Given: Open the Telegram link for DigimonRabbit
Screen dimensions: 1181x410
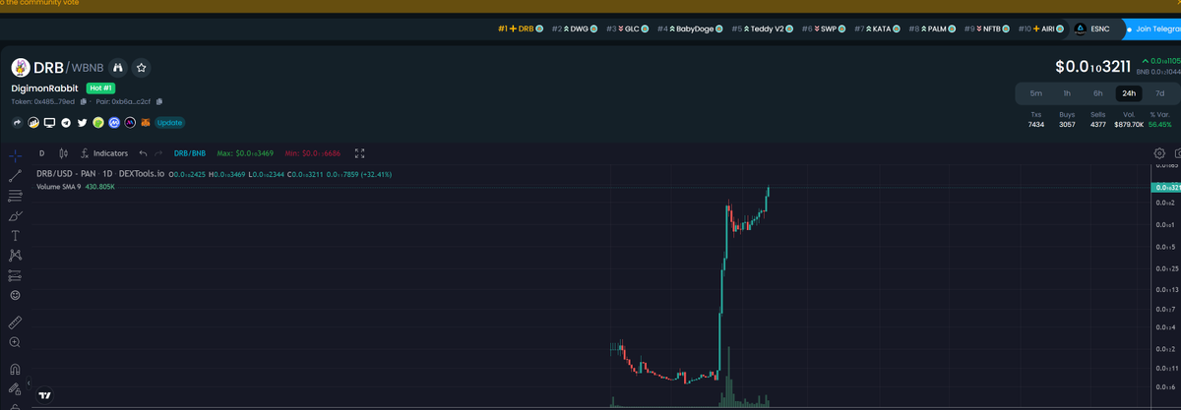Looking at the screenshot, I should pos(66,122).
